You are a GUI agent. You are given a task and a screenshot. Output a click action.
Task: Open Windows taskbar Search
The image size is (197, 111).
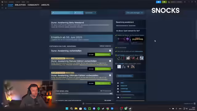[x=71, y=109]
